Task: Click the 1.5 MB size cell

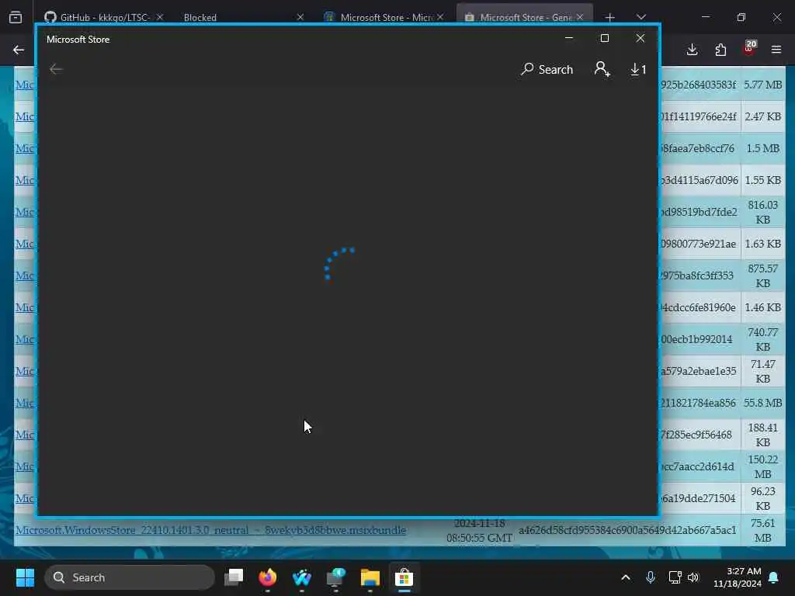Action: [x=762, y=148]
